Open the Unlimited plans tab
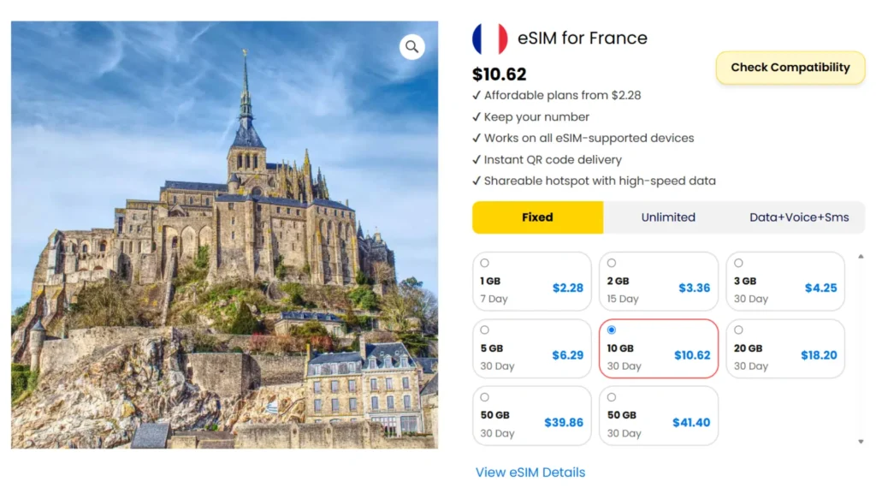This screenshot has width=876, height=493. (x=668, y=217)
